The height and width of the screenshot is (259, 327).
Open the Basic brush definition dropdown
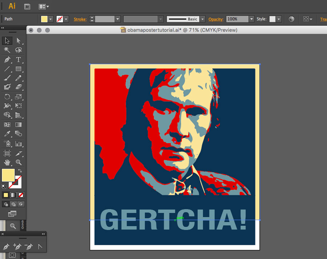tap(202, 19)
